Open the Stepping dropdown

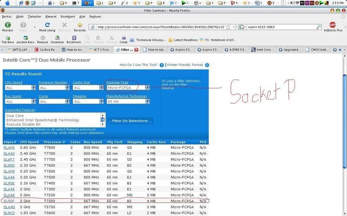tap(88, 102)
